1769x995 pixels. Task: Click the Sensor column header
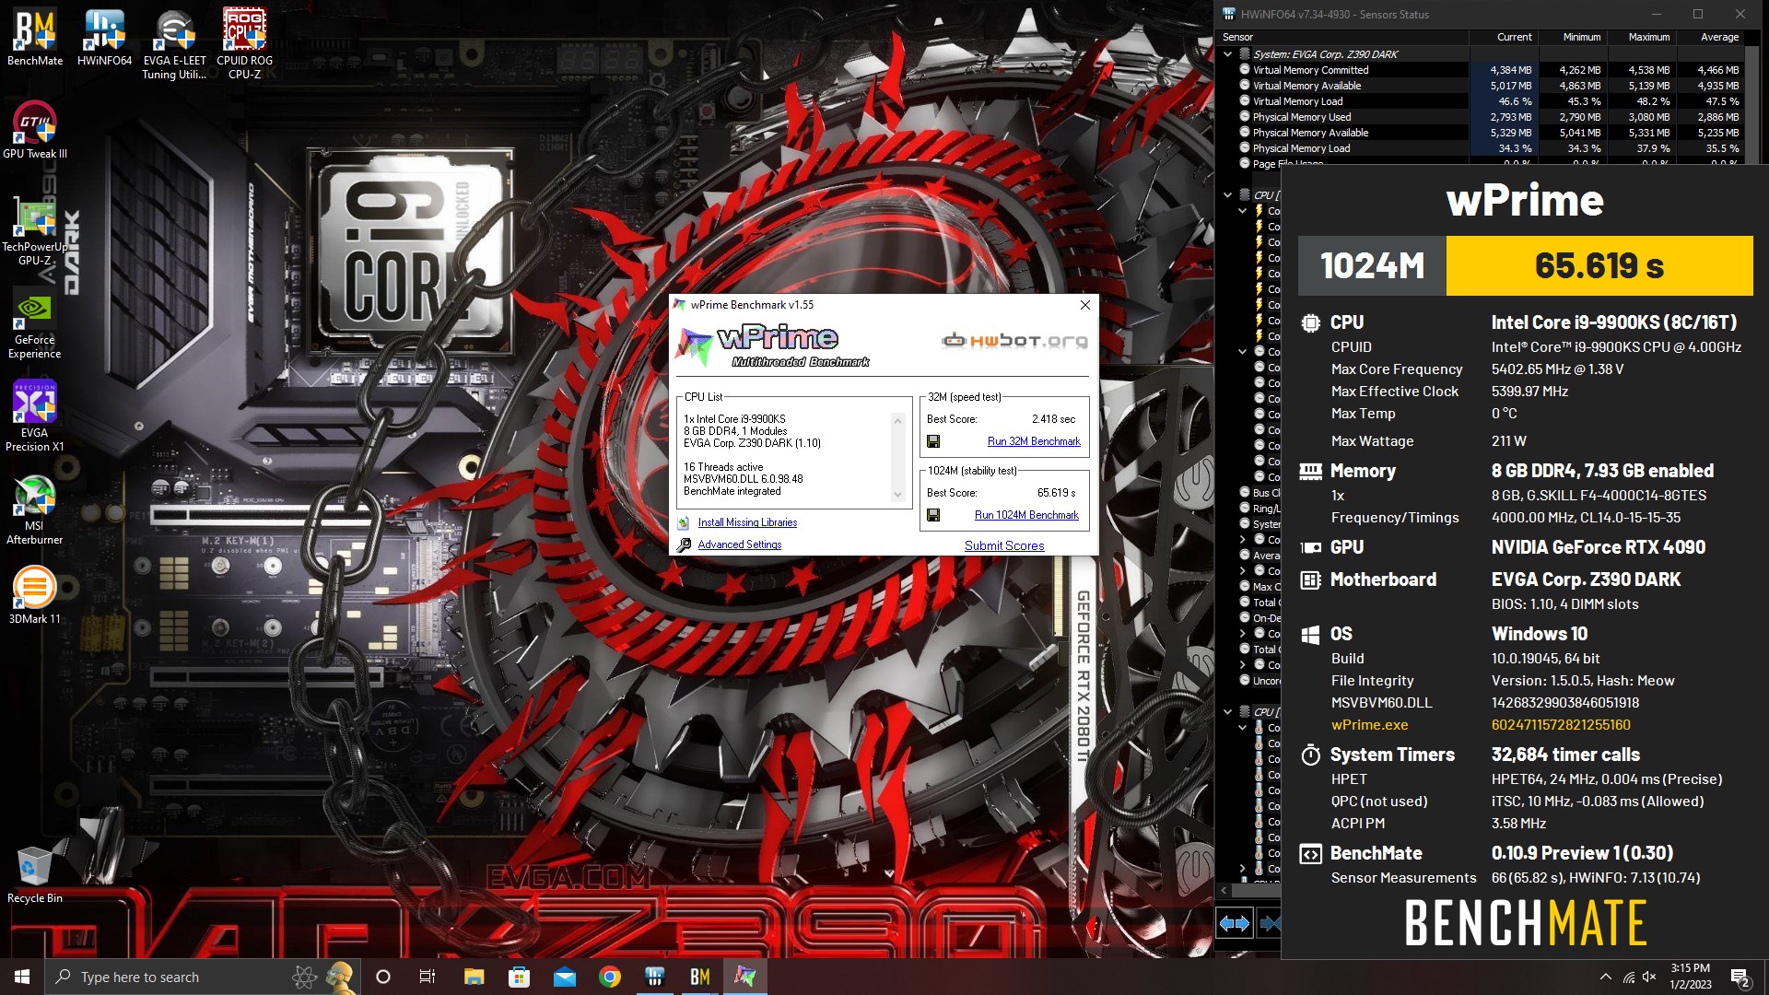1341,37
